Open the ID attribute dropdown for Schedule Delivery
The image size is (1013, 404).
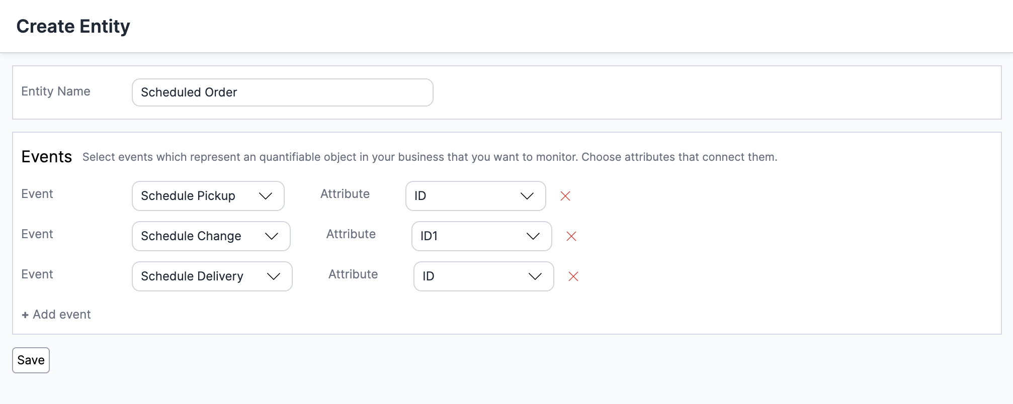pyautogui.click(x=483, y=276)
